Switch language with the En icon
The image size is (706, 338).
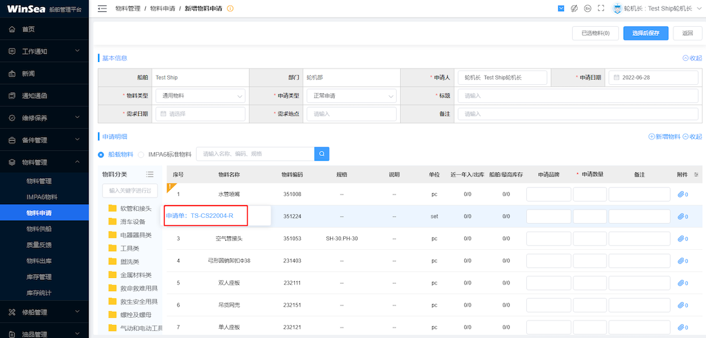click(x=587, y=8)
